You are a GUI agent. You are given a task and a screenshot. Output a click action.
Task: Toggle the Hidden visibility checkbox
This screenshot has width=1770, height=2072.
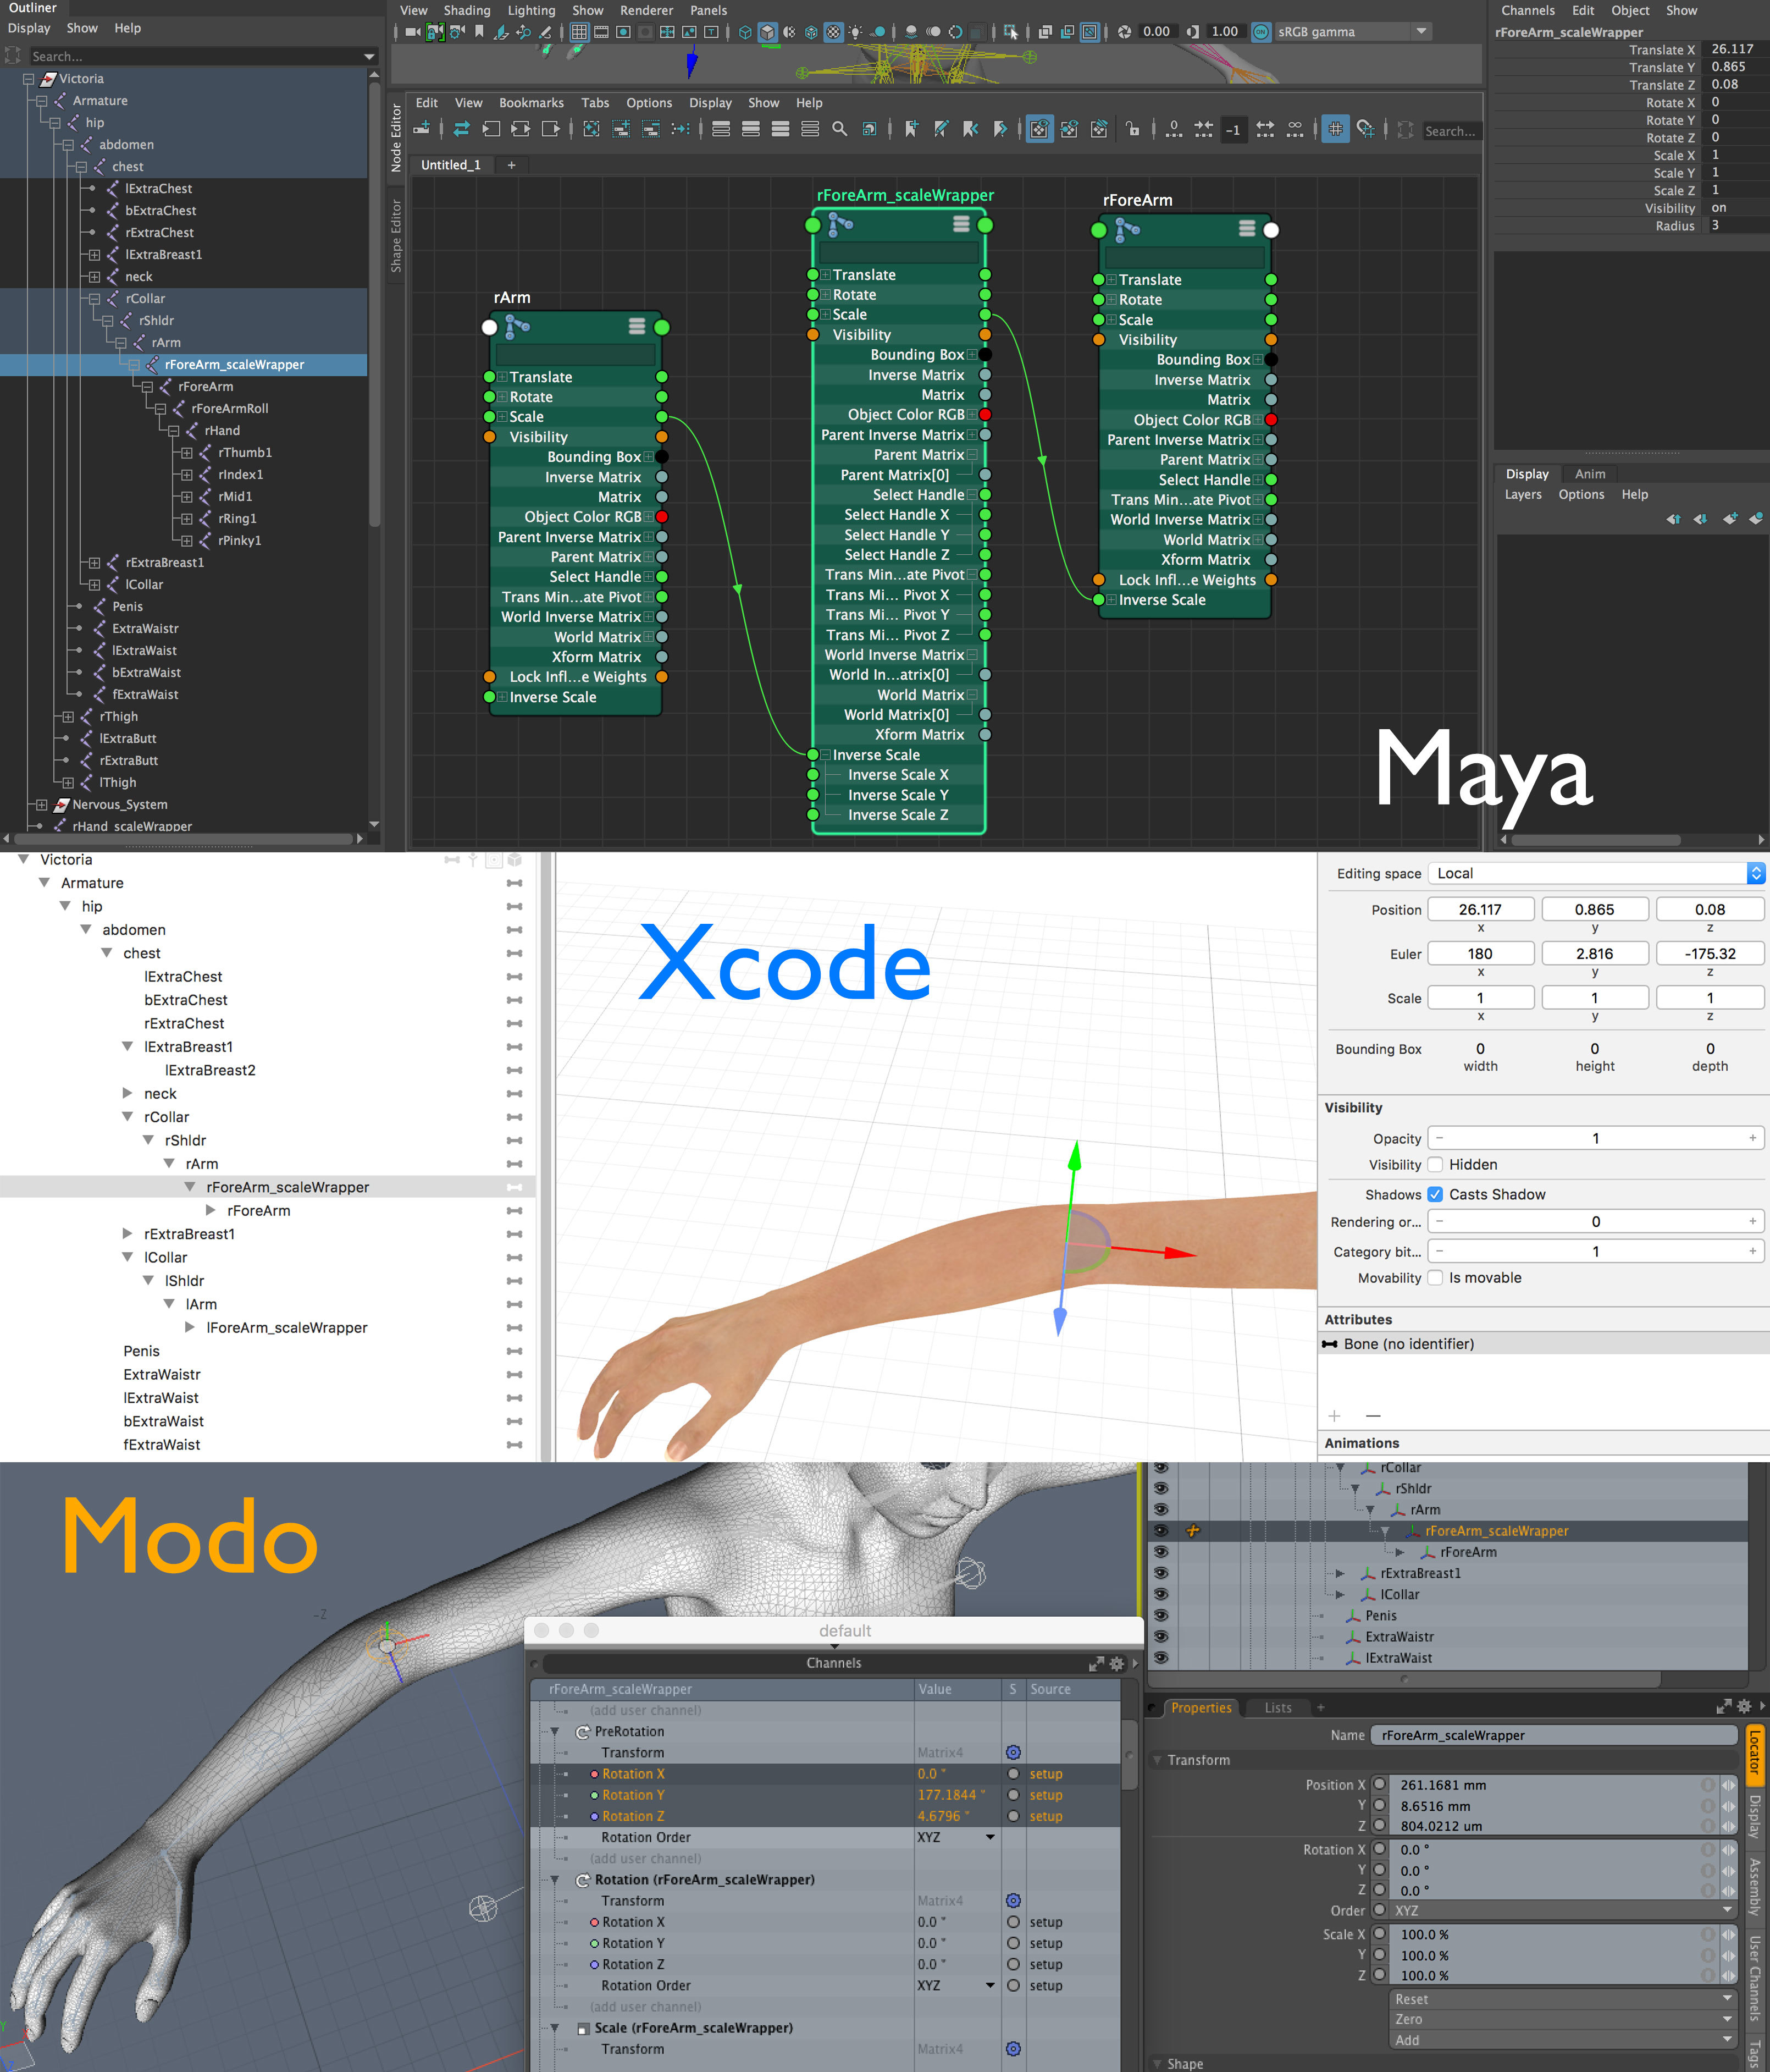pos(1435,1164)
